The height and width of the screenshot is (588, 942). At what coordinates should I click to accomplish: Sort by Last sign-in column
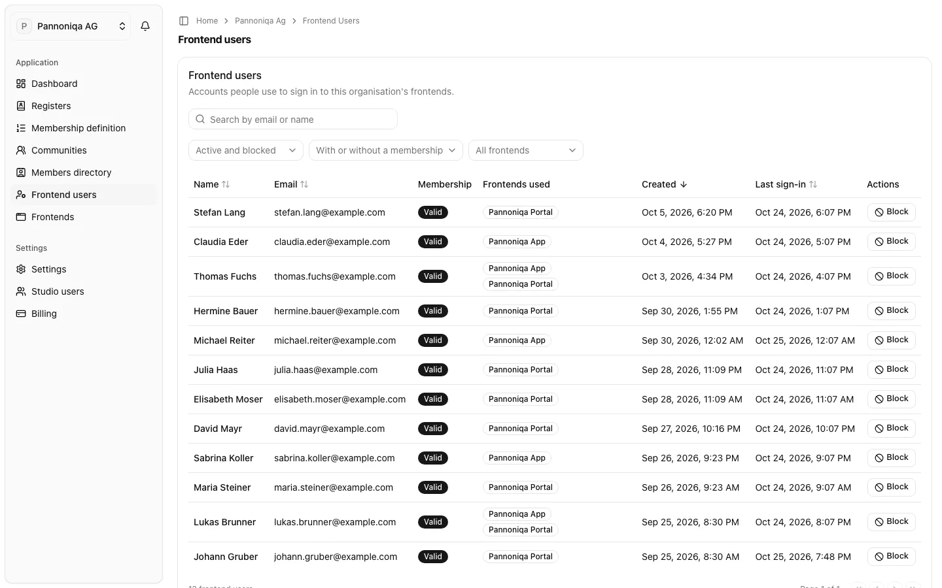(786, 184)
